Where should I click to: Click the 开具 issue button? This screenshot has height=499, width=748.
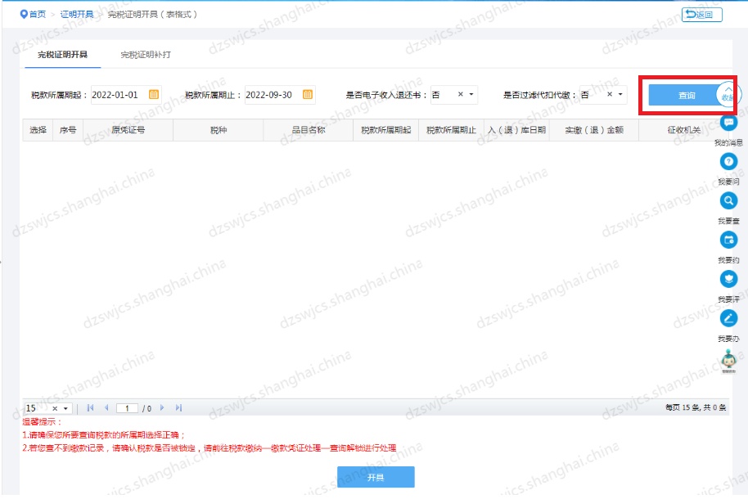[376, 477]
